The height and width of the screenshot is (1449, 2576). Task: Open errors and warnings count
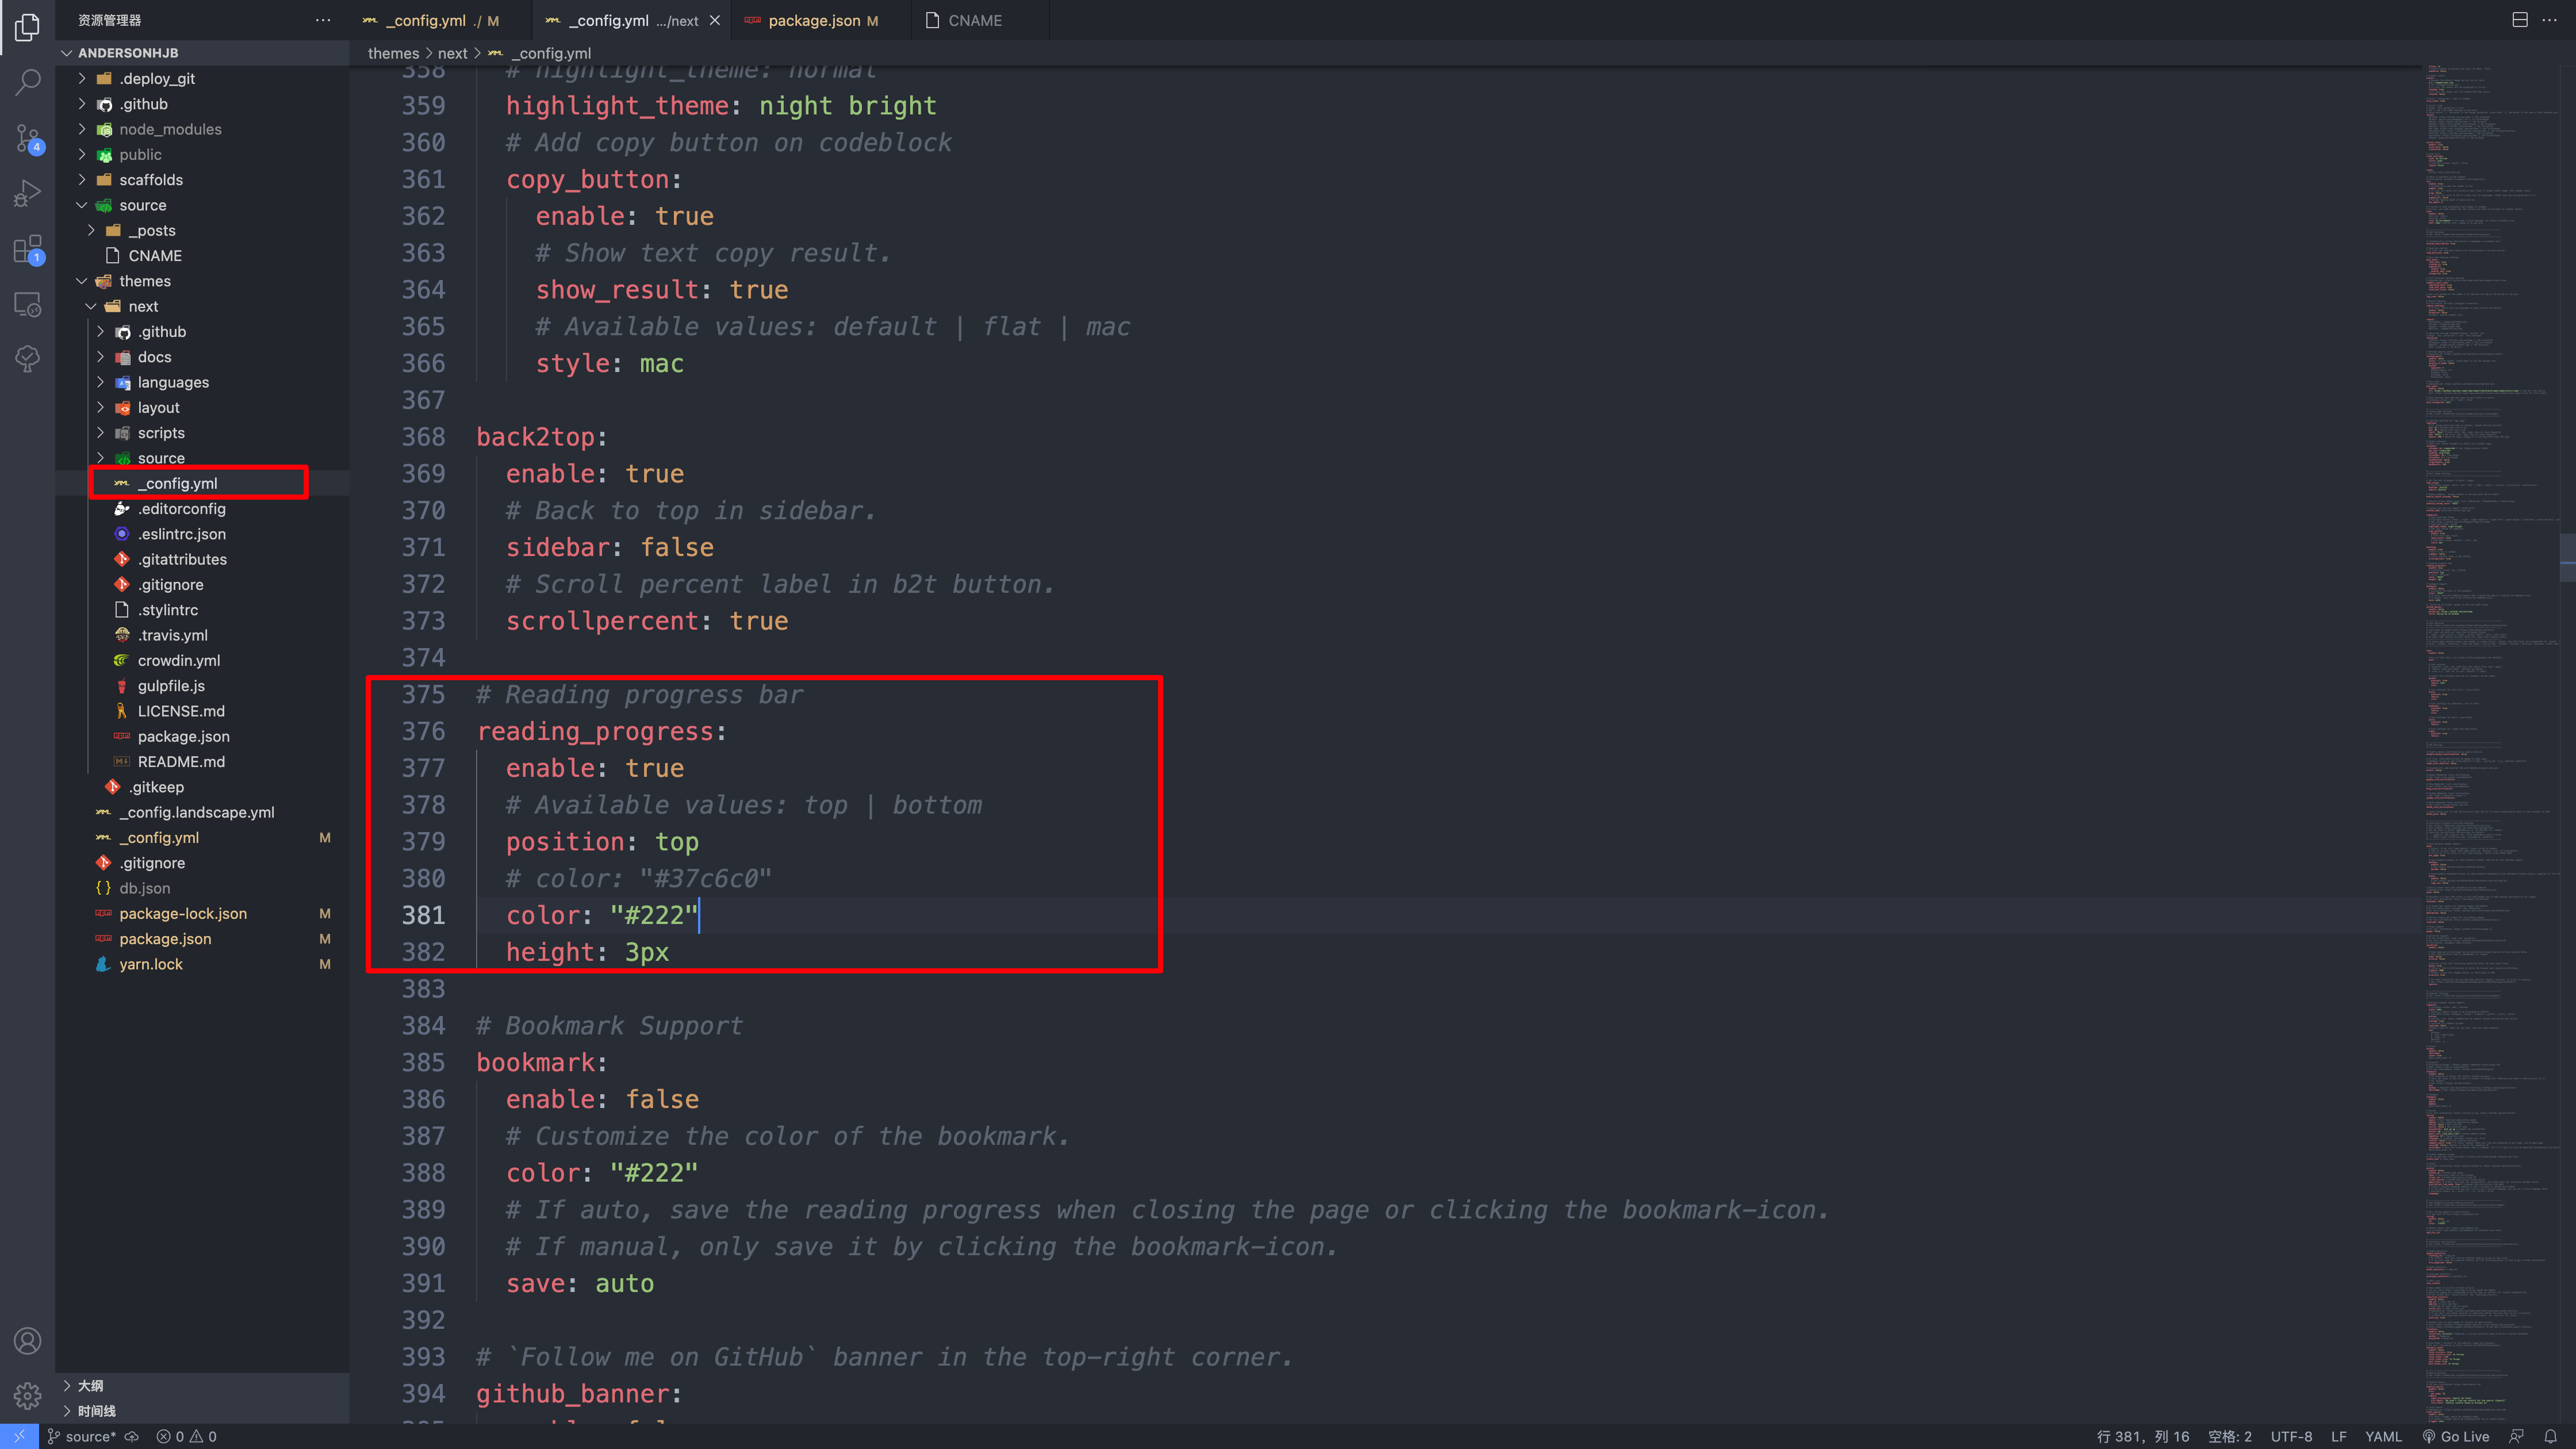point(187,1436)
